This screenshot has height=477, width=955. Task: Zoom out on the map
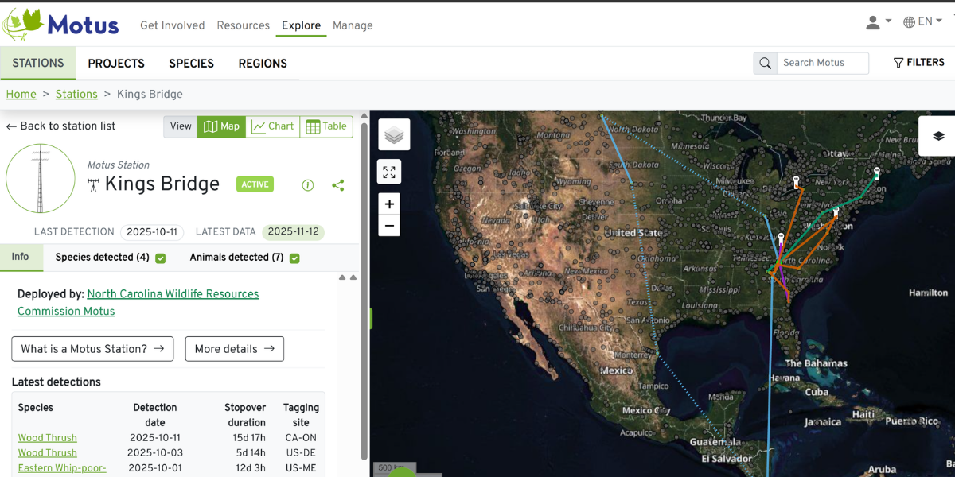point(389,226)
